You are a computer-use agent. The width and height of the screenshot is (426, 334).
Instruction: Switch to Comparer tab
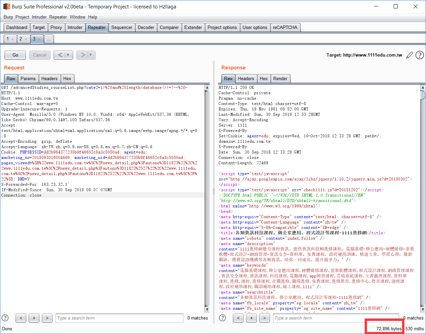[x=169, y=27]
